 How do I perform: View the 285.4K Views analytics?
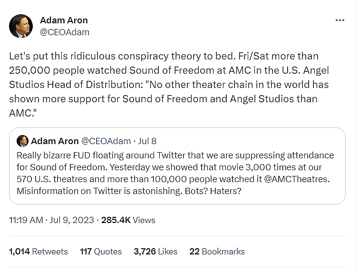(x=128, y=220)
